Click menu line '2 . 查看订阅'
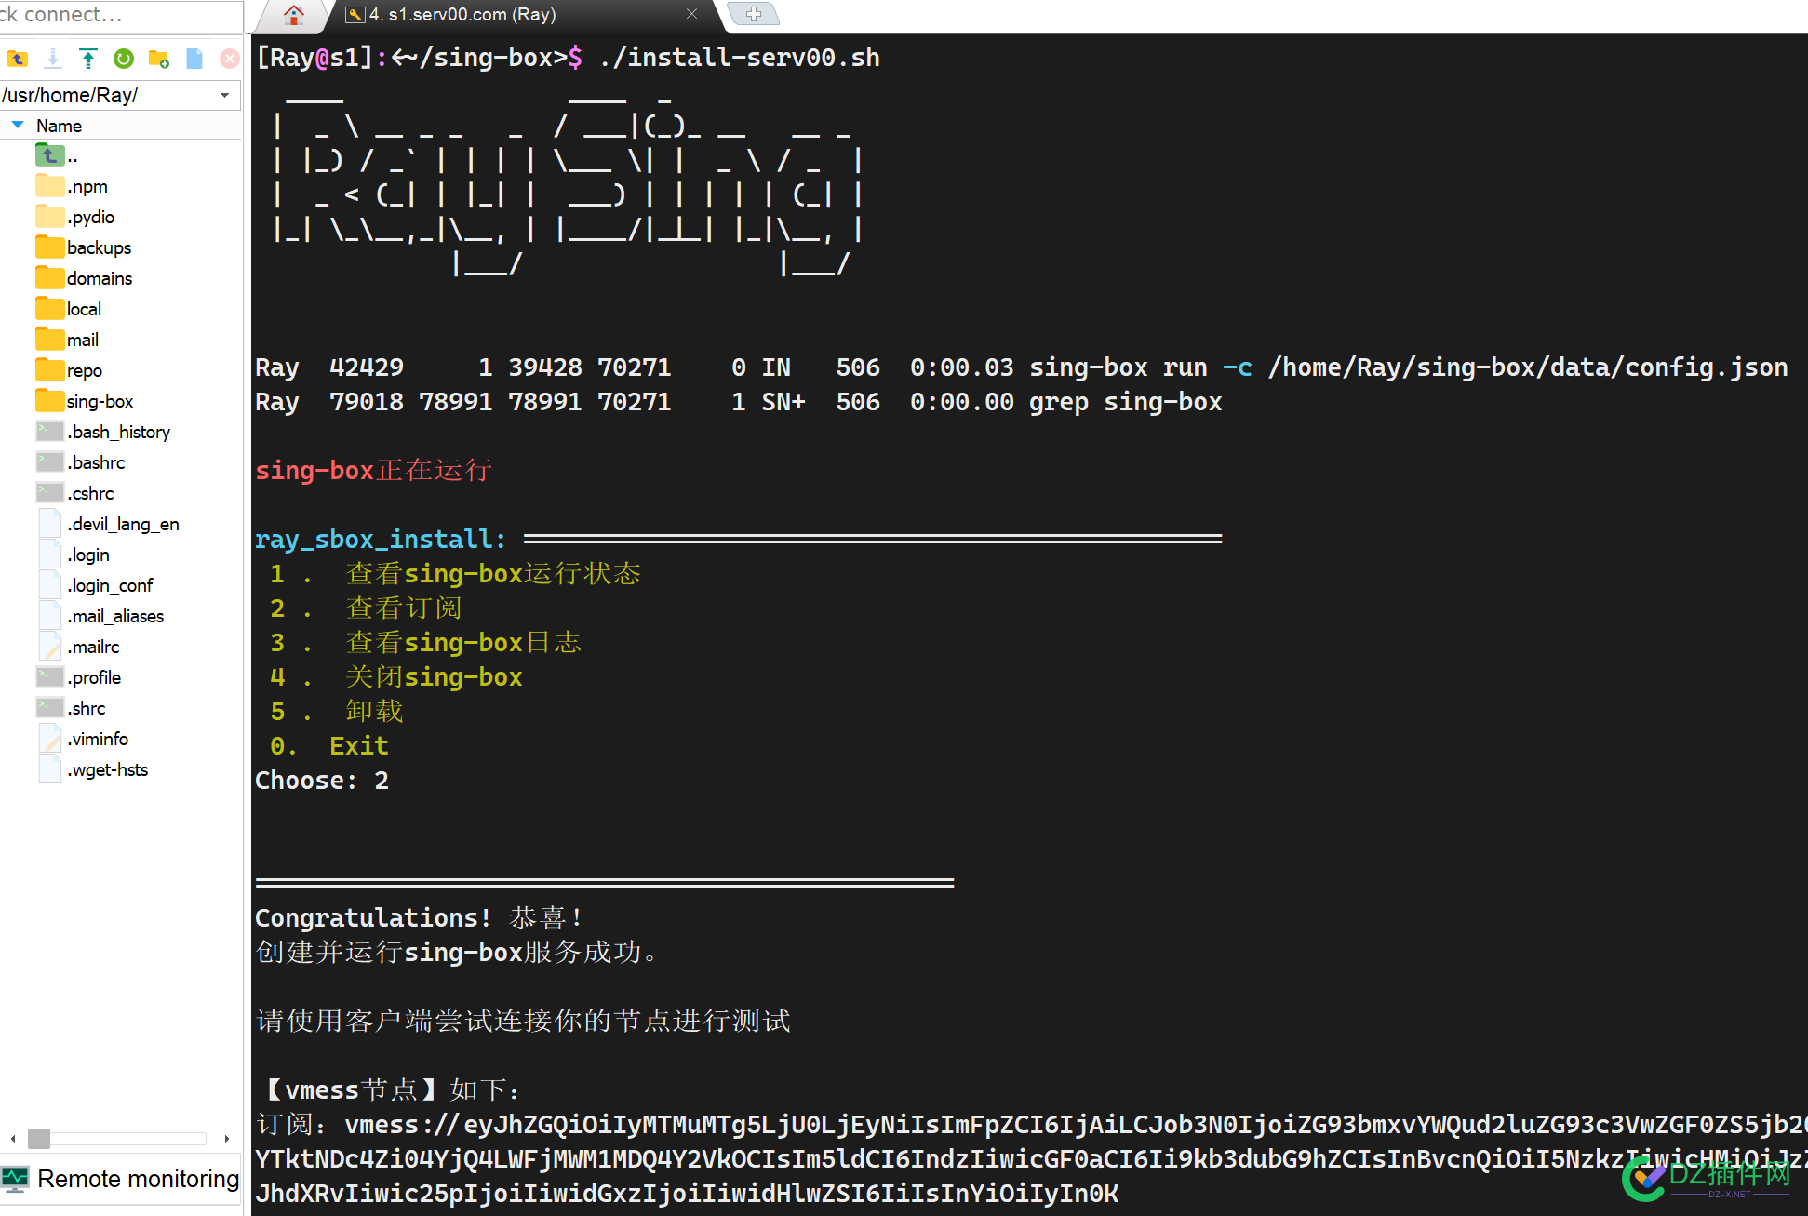This screenshot has height=1216, width=1808. click(366, 608)
